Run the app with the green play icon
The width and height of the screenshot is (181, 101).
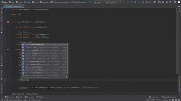coord(124,2)
